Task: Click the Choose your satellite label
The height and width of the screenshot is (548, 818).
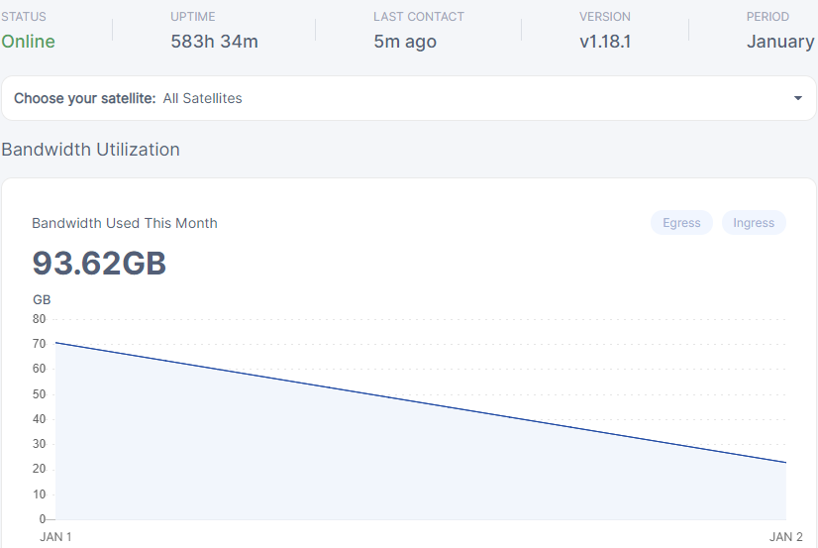Action: (x=85, y=98)
